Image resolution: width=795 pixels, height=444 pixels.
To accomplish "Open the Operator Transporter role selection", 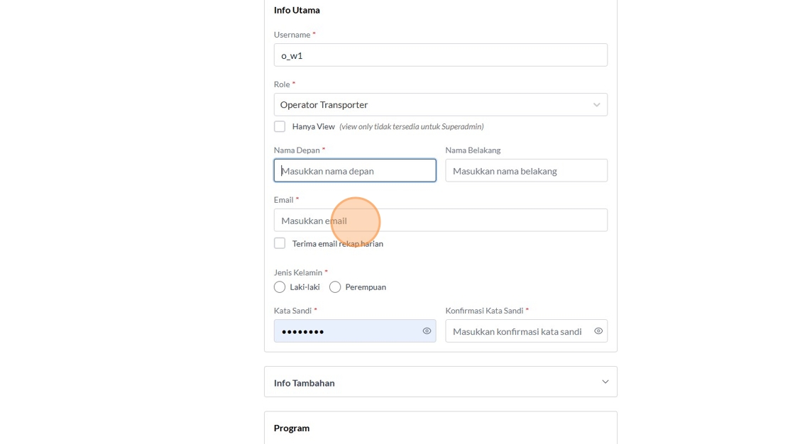I will coord(433,105).
